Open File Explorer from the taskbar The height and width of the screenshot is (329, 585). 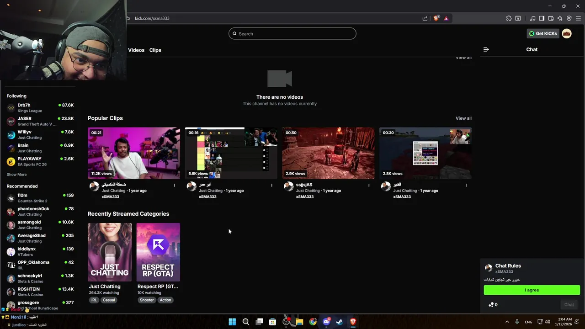[299, 322]
